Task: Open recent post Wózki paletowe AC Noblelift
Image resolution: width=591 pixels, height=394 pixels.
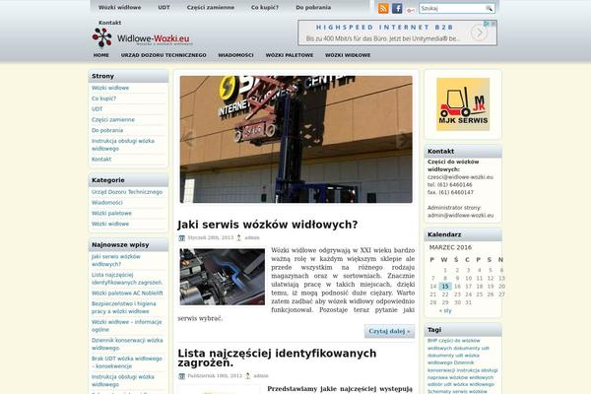Action: [x=127, y=293]
